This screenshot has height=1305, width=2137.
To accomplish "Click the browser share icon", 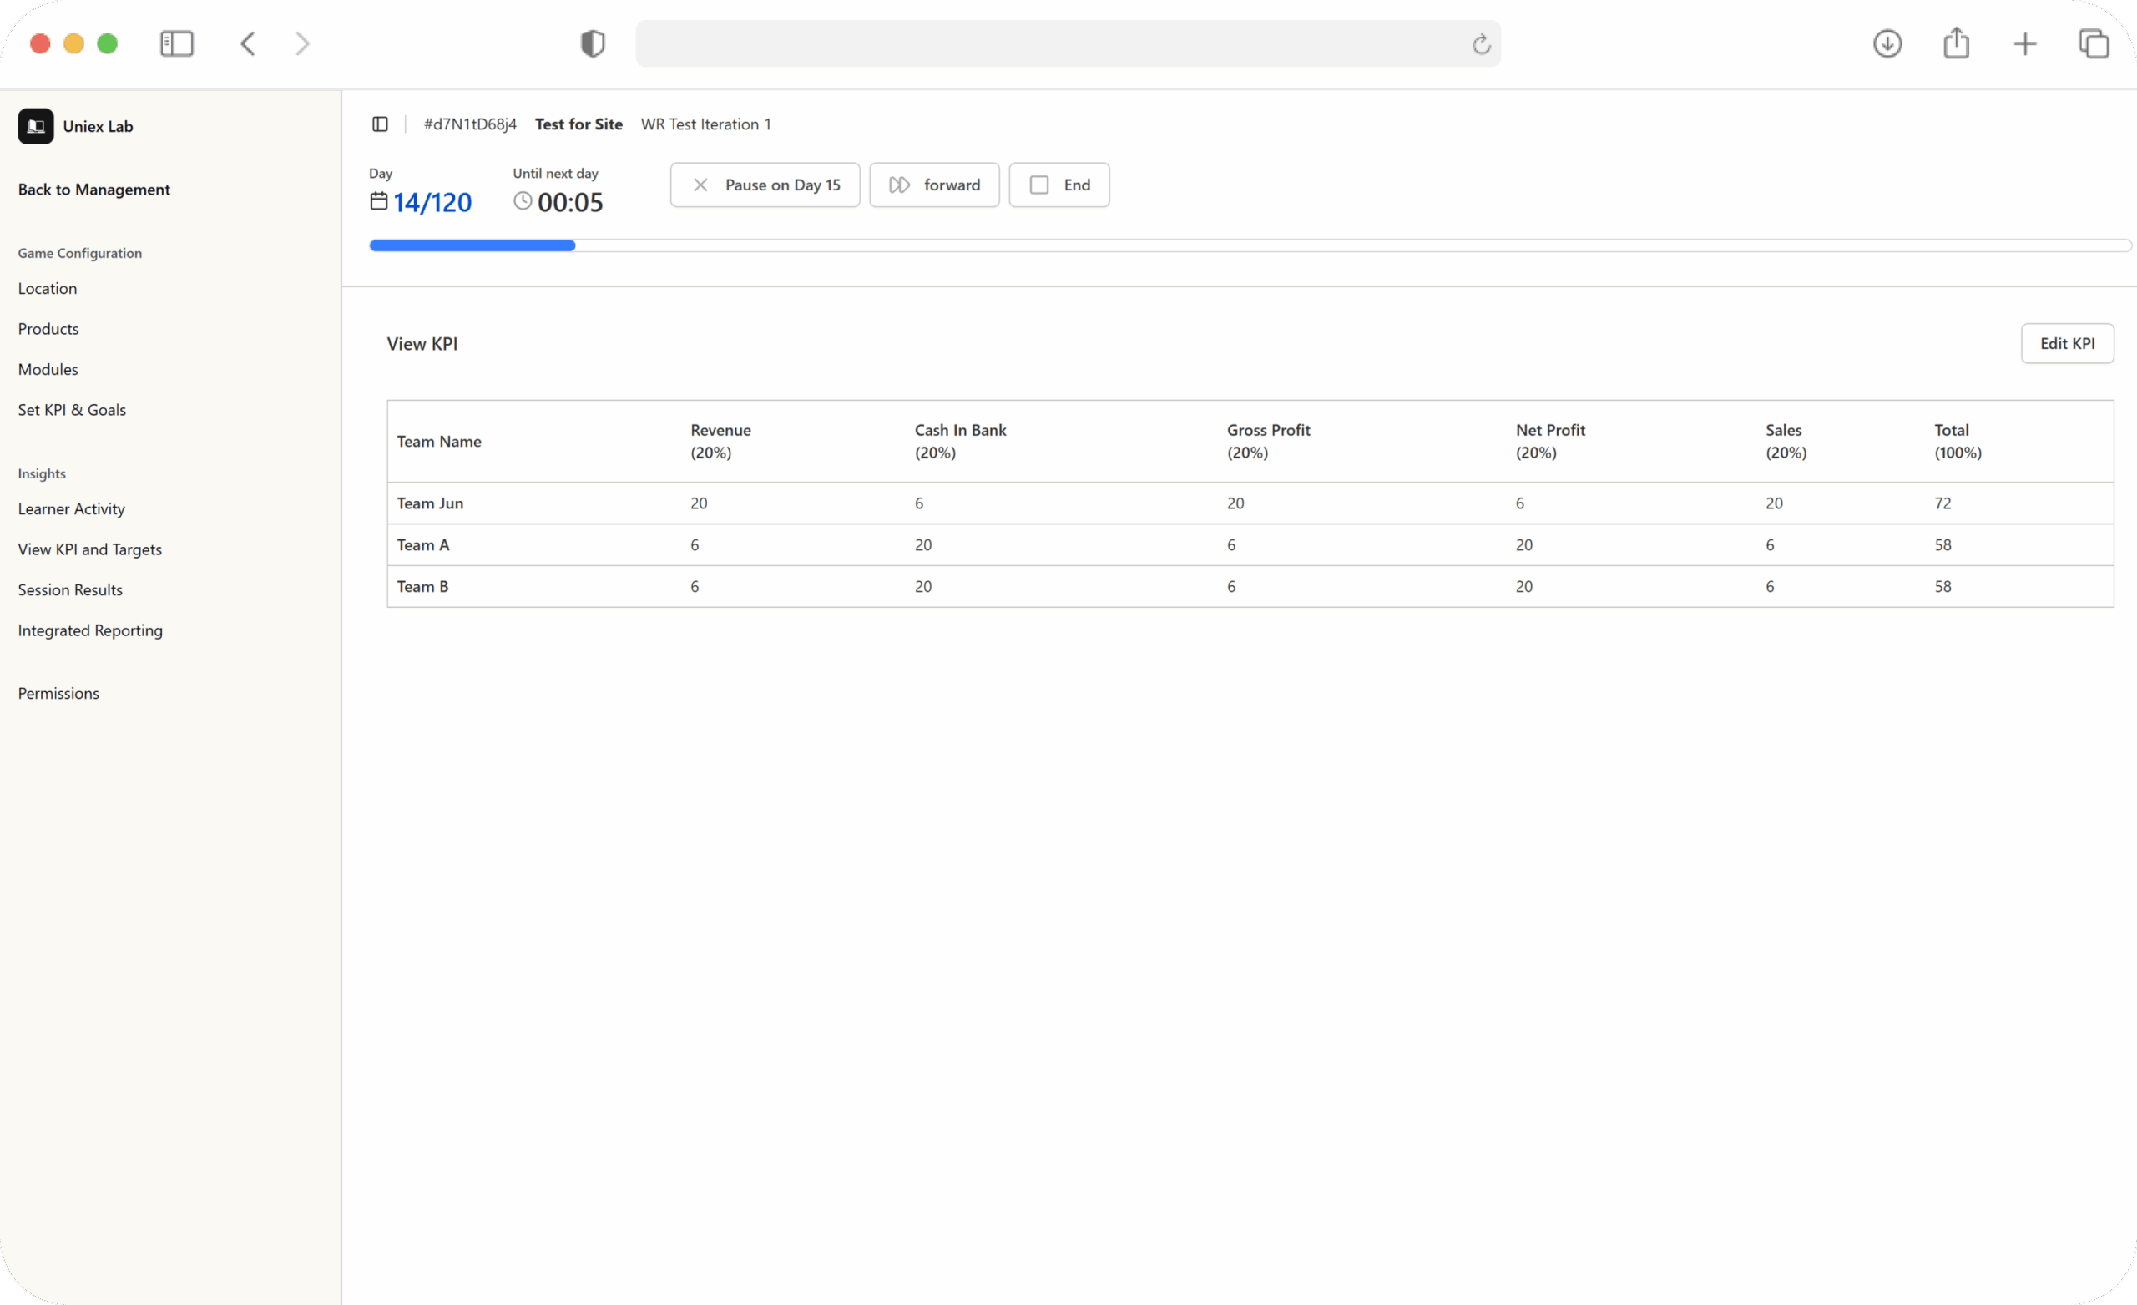I will tap(1956, 43).
